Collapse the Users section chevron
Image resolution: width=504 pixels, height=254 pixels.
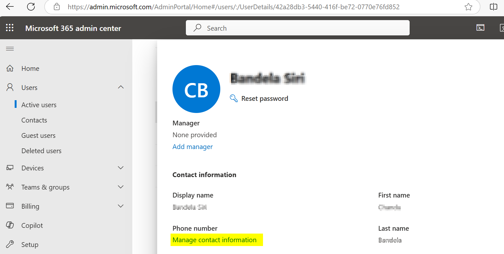pos(121,87)
